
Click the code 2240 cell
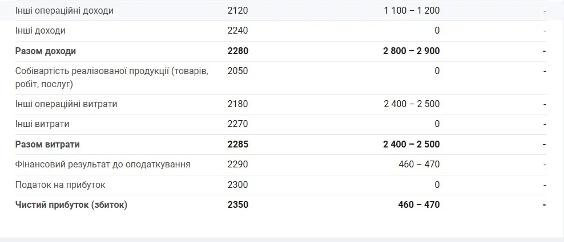tap(237, 31)
